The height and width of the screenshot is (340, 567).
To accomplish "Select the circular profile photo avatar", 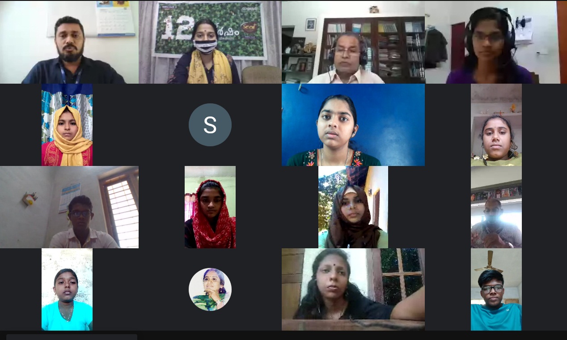I will pos(210,289).
